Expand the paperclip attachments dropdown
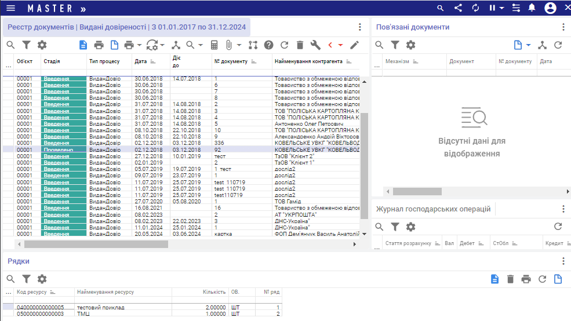 point(239,45)
